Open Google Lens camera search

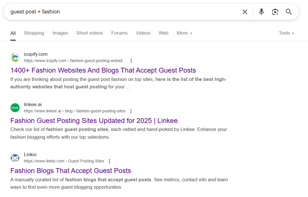point(275,12)
